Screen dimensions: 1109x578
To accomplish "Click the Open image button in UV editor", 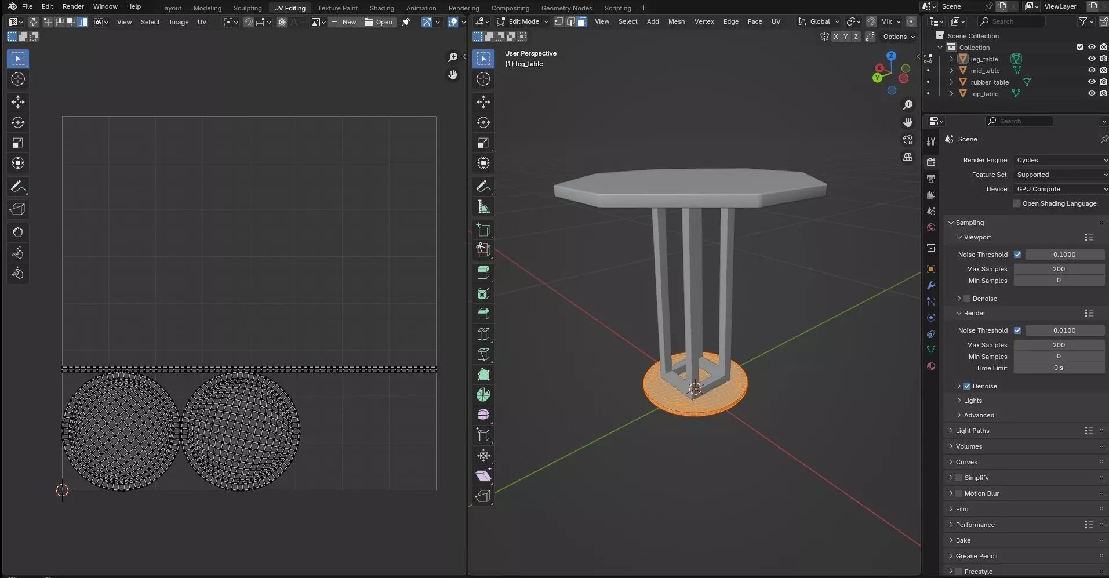I will coord(379,22).
